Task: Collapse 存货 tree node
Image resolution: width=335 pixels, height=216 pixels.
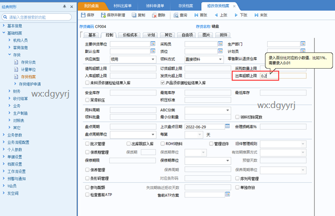Action: point(9,55)
